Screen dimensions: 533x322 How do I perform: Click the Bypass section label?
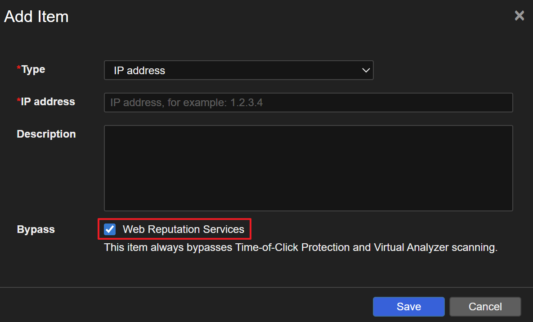click(36, 229)
